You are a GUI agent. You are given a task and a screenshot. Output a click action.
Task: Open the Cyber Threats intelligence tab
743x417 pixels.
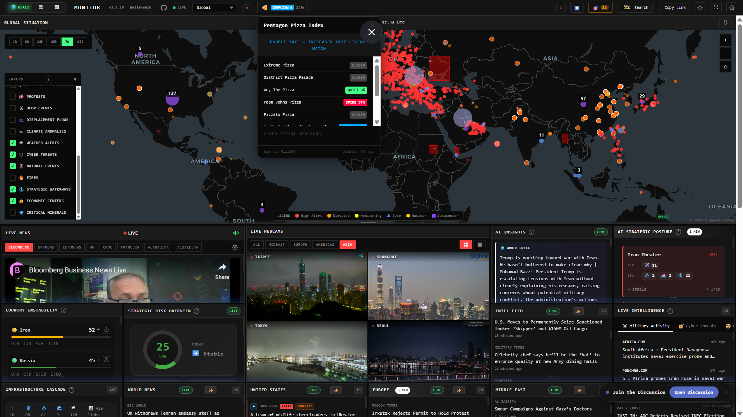[698, 326]
